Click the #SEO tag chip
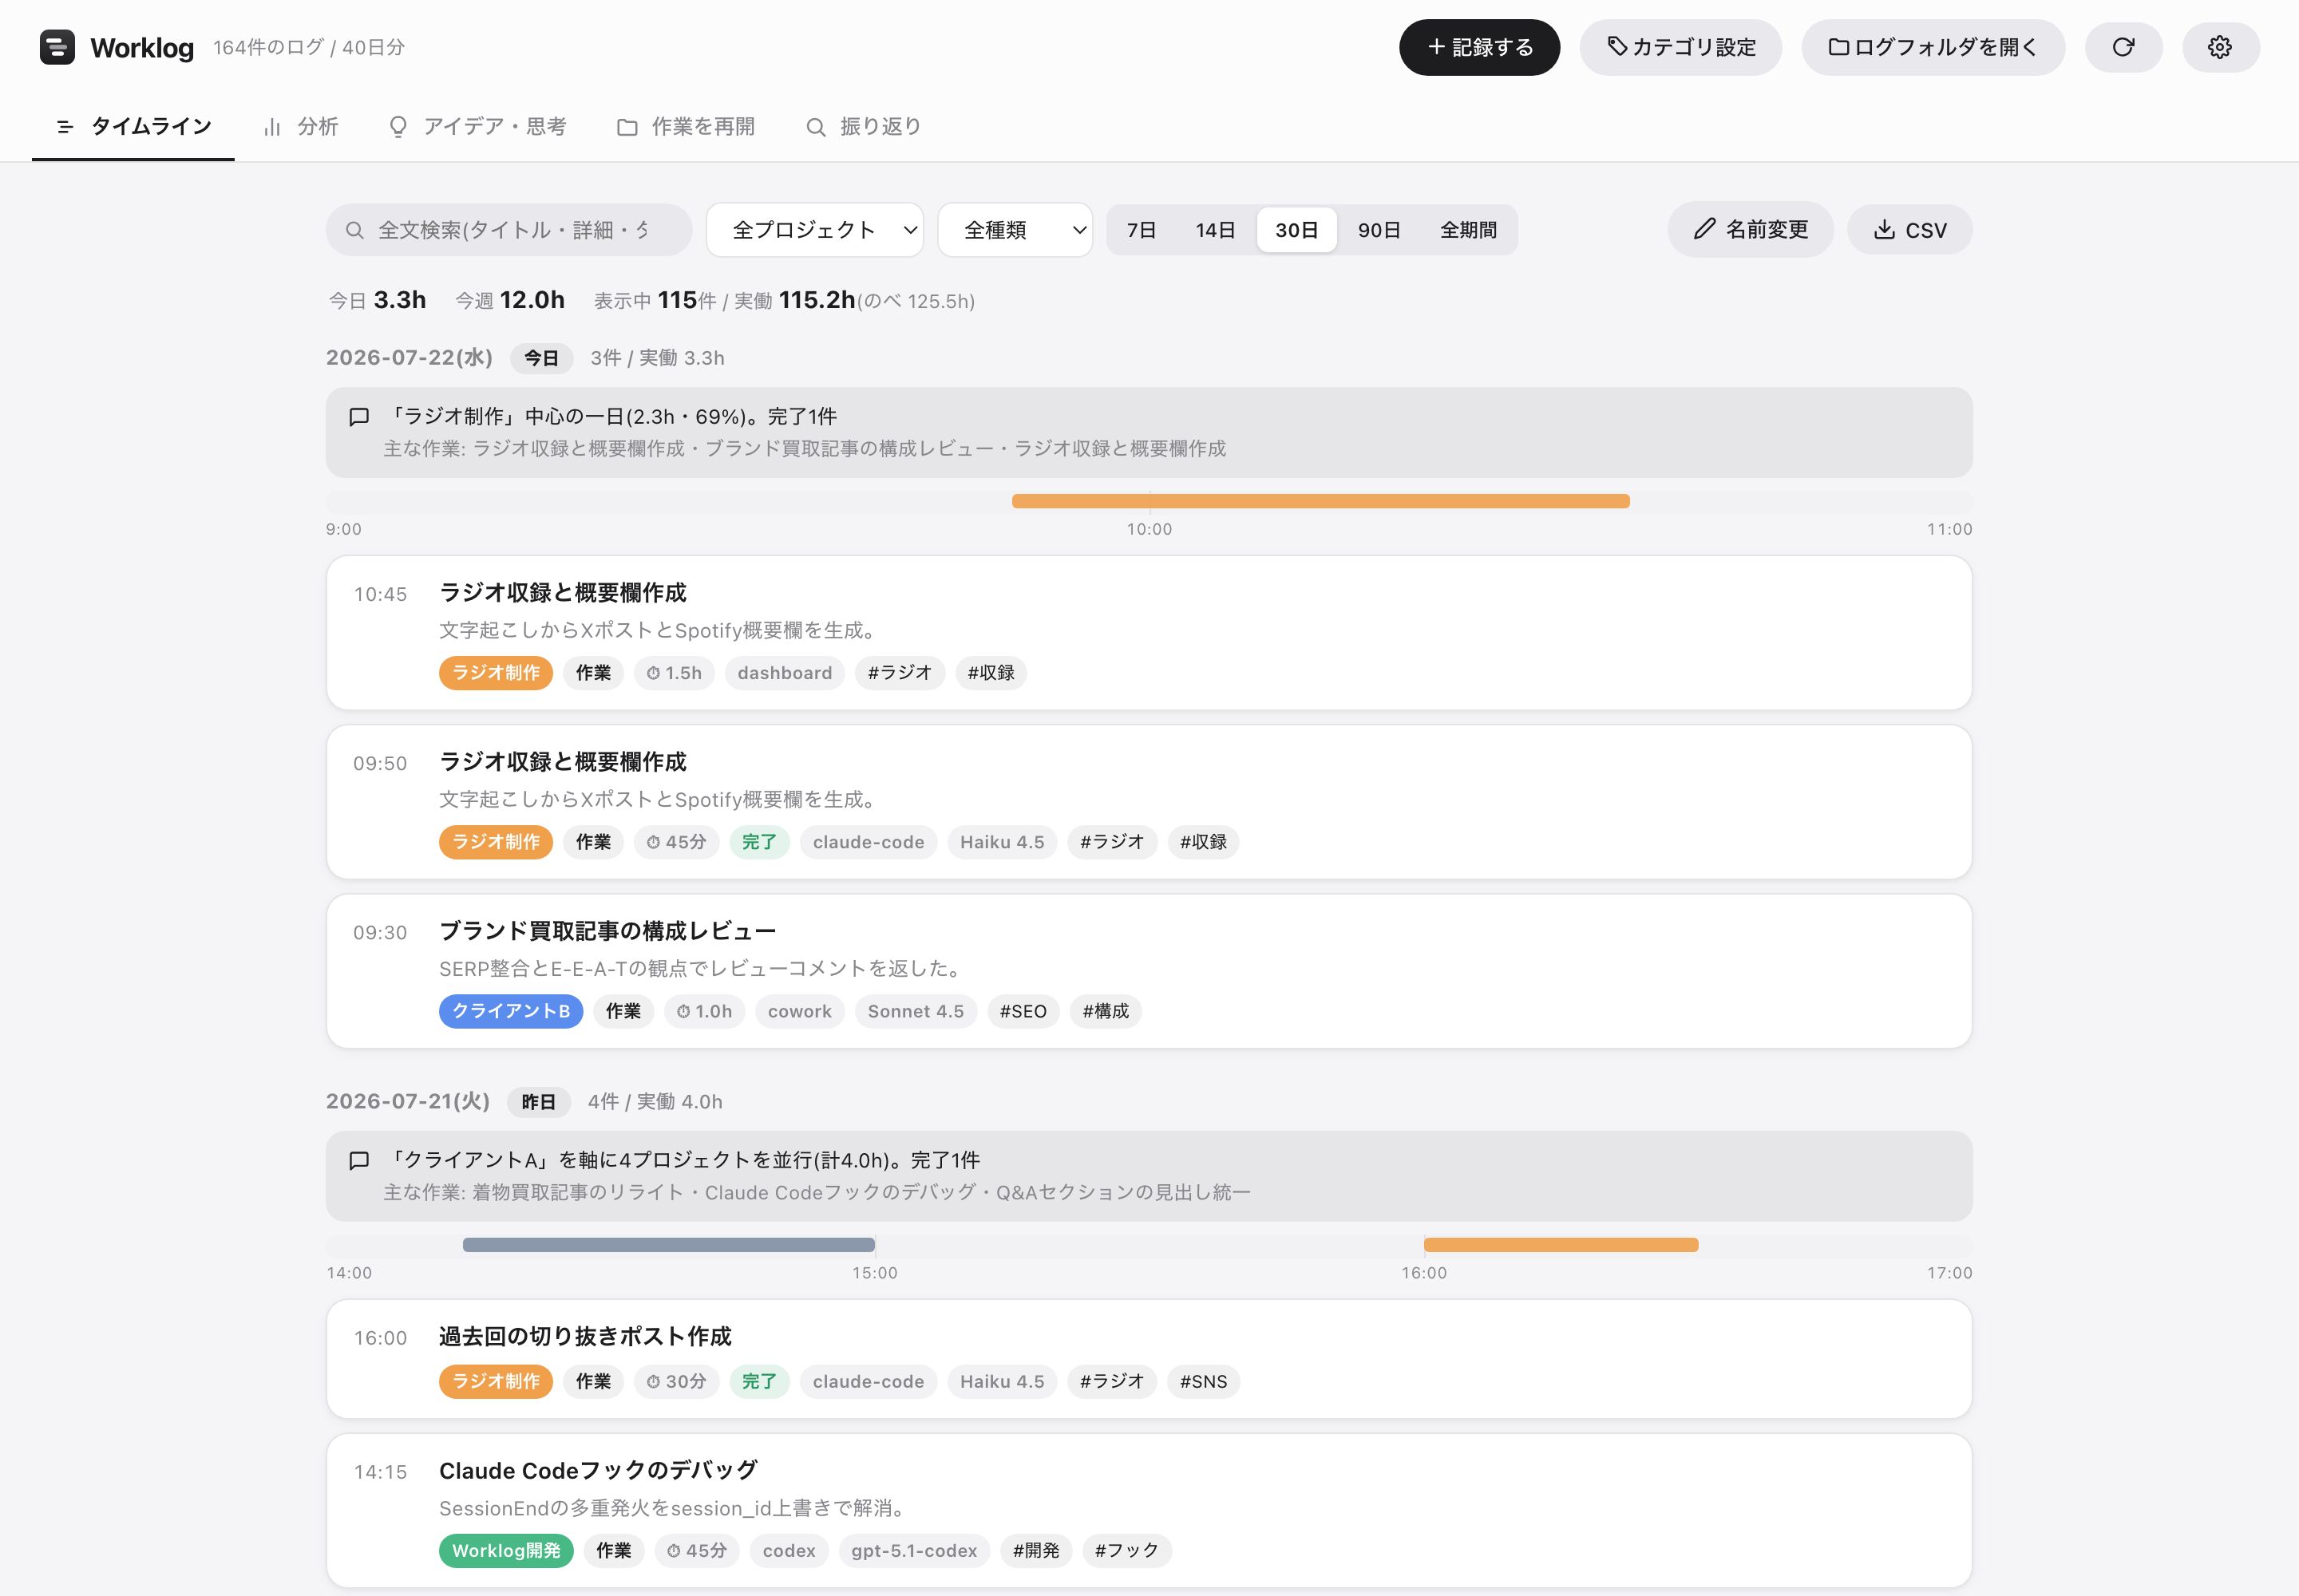This screenshot has width=2299, height=1596. [1023, 1011]
